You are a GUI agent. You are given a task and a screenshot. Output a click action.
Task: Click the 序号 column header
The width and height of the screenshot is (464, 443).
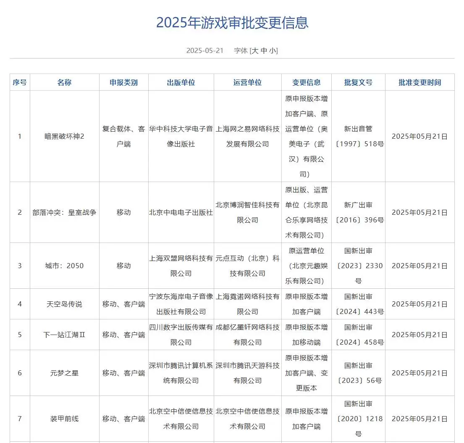coord(20,82)
